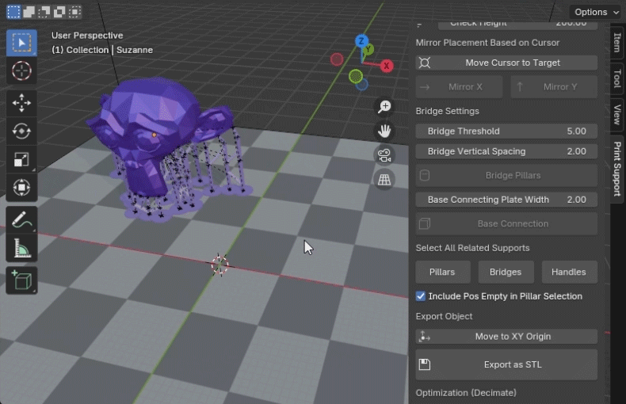Open the Options dropdown
This screenshot has height=404, width=626.
click(x=597, y=12)
